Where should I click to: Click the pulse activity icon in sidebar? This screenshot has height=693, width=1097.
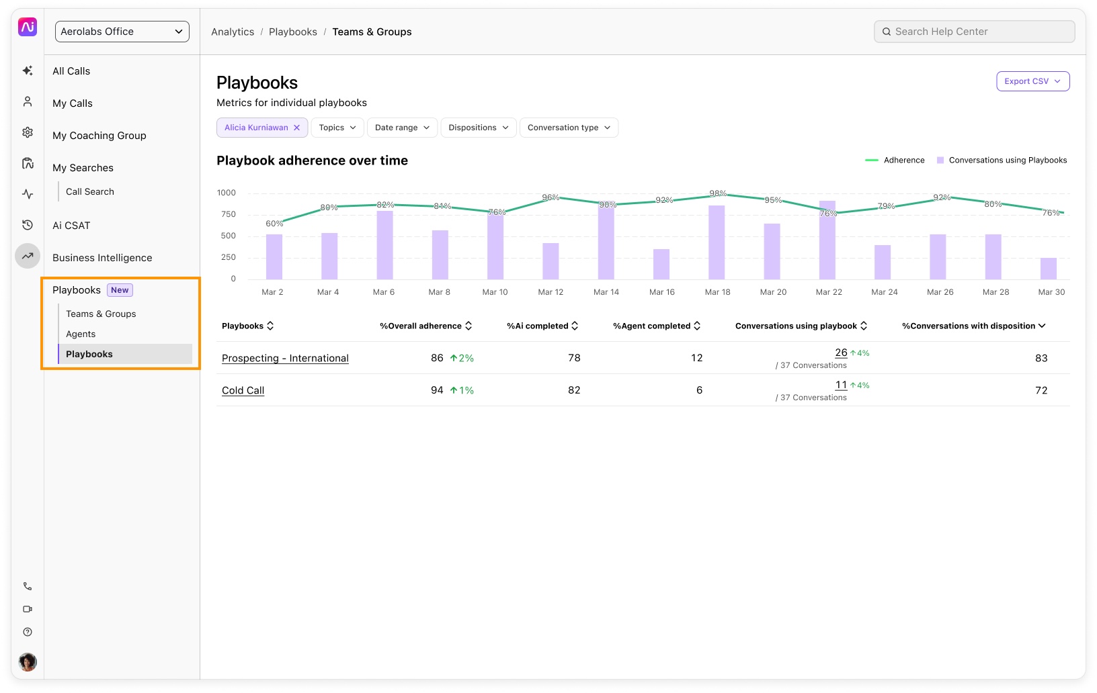[x=28, y=194]
